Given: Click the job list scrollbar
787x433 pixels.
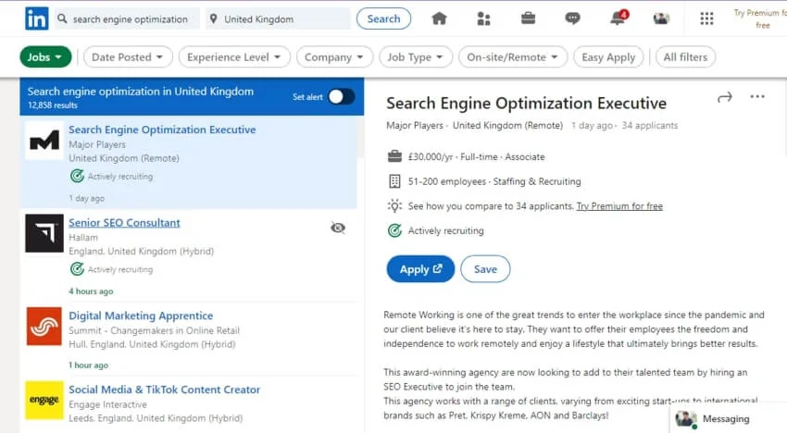Looking at the screenshot, I should 361,138.
